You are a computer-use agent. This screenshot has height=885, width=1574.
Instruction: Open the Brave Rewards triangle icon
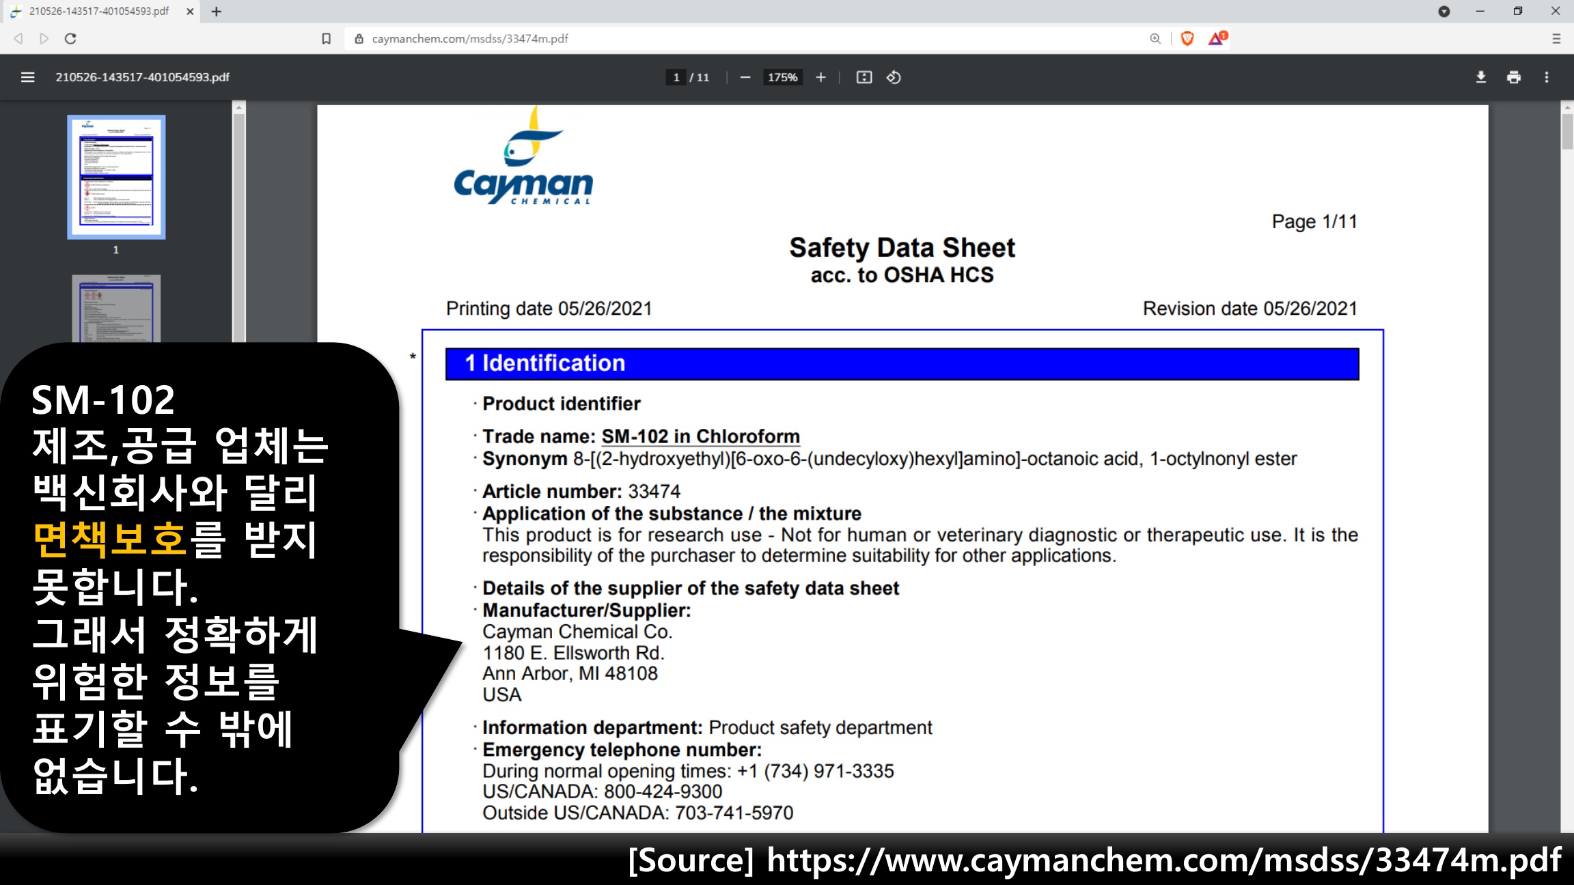1217,39
